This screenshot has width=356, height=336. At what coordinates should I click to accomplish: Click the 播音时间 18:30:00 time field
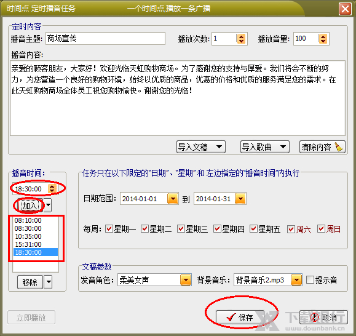tap(30, 189)
